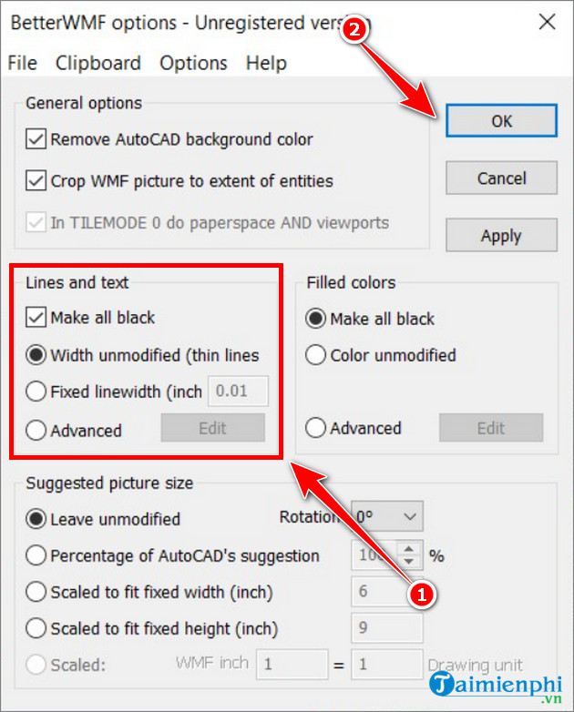Choose Advanced under Lines and text
This screenshot has width=574, height=712.
pos(36,431)
